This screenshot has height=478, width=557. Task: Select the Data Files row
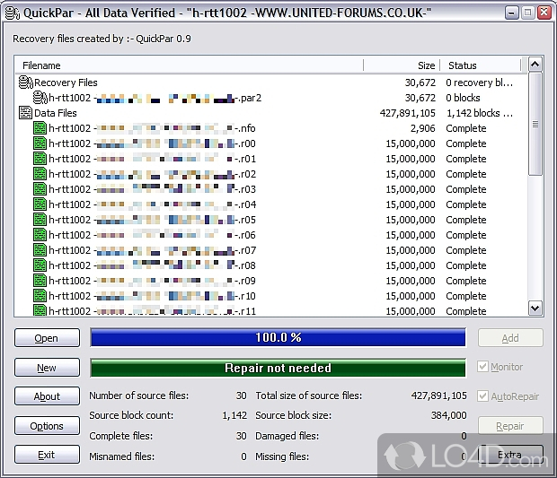coord(270,113)
